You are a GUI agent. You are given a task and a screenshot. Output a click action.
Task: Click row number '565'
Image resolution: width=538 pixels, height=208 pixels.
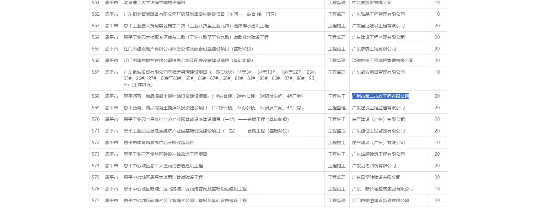[96, 49]
